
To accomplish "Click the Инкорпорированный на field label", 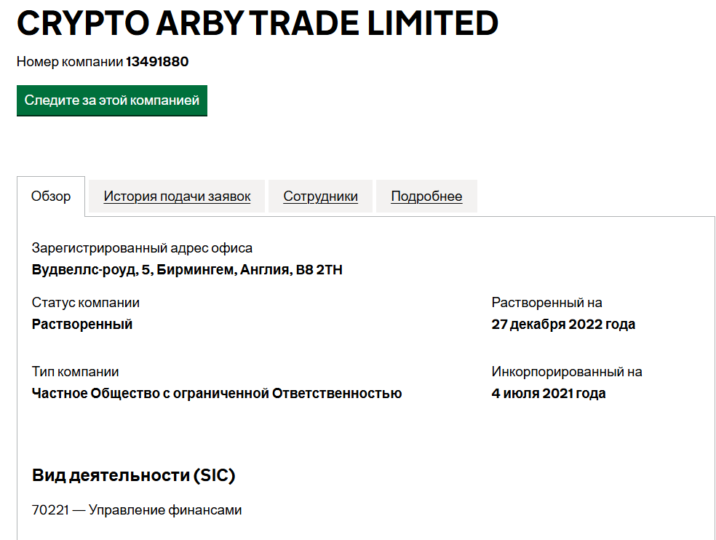I will pyautogui.click(x=566, y=371).
